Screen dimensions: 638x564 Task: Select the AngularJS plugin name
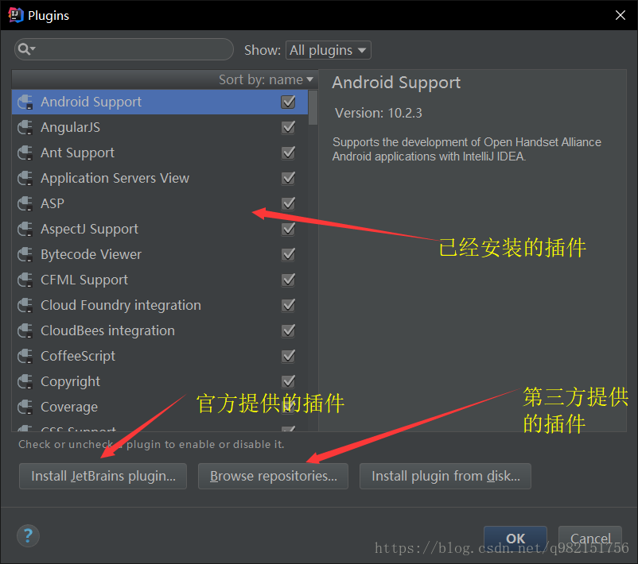pyautogui.click(x=70, y=128)
